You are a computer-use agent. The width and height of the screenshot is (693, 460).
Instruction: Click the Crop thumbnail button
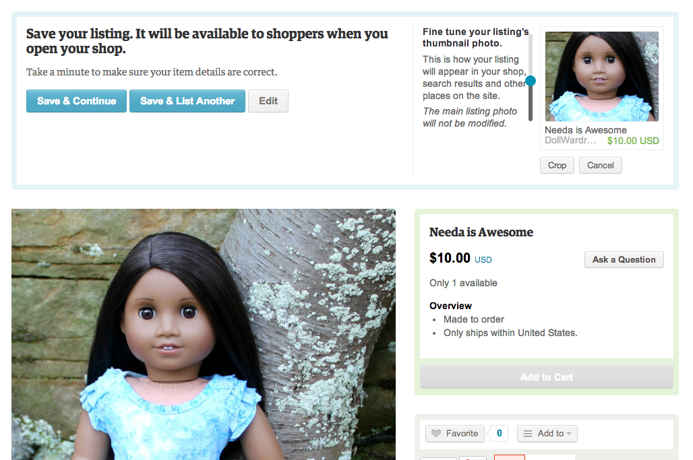click(557, 166)
